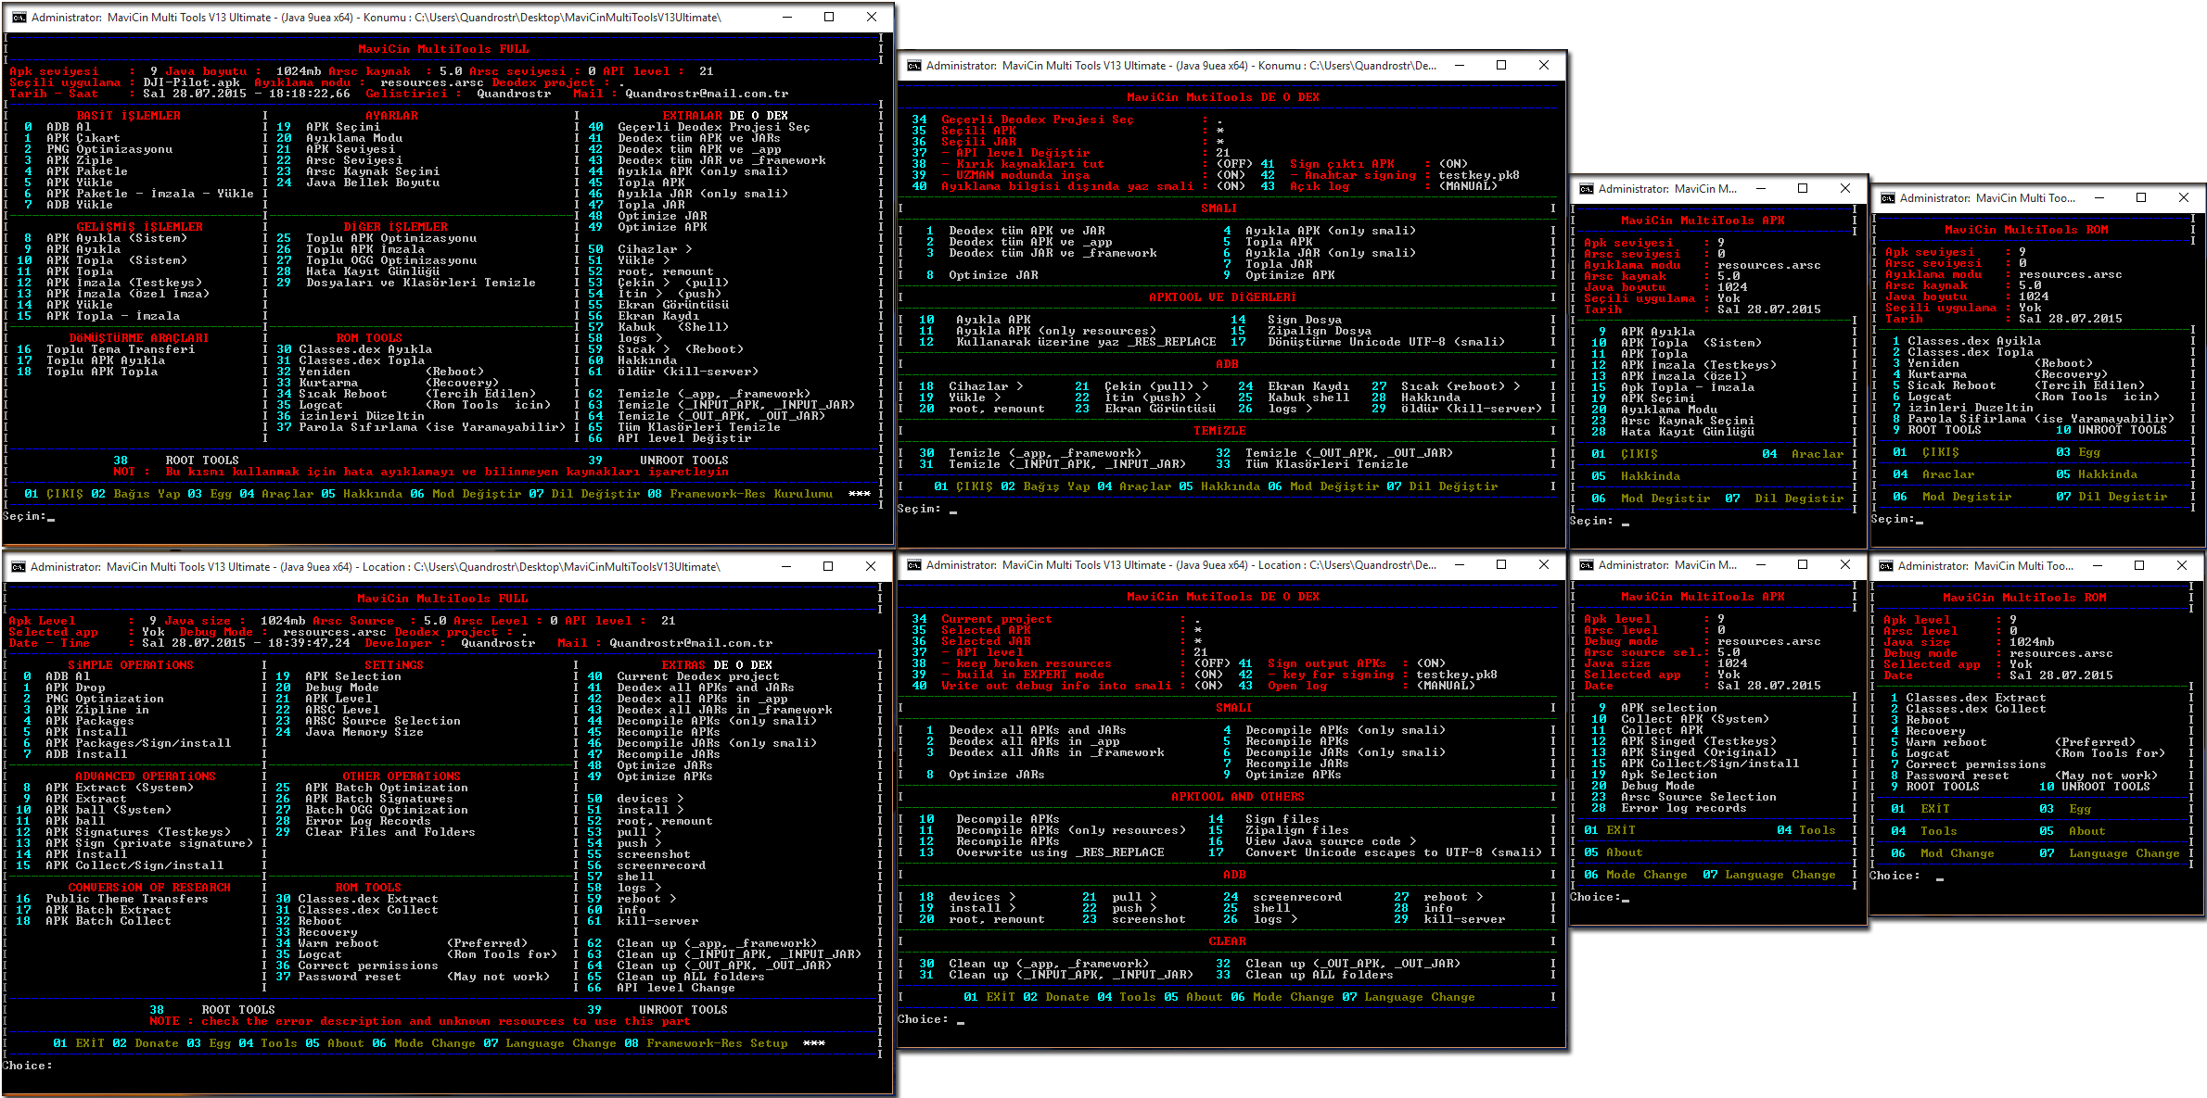
Task: Click the cmd icon in the Turkish MultiTools APK window title bar
Action: pyautogui.click(x=1587, y=188)
